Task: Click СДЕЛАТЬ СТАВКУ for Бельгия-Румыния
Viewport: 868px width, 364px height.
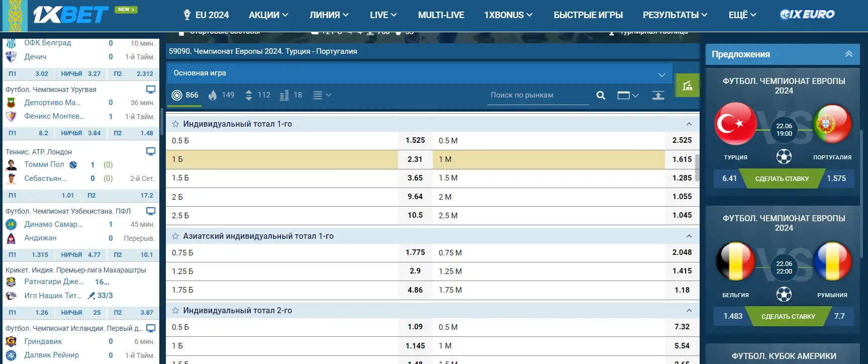Action: tap(788, 316)
